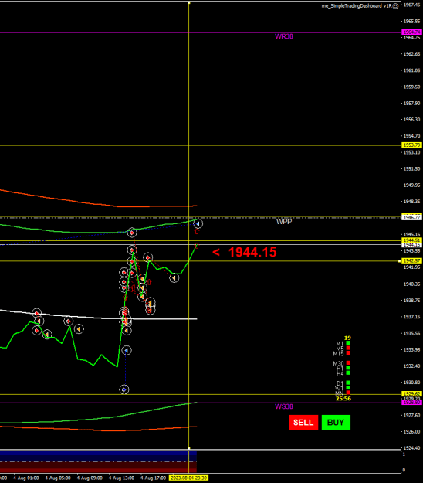Select the W1 timeframe indicator square
The width and height of the screenshot is (423, 483).
point(348,388)
